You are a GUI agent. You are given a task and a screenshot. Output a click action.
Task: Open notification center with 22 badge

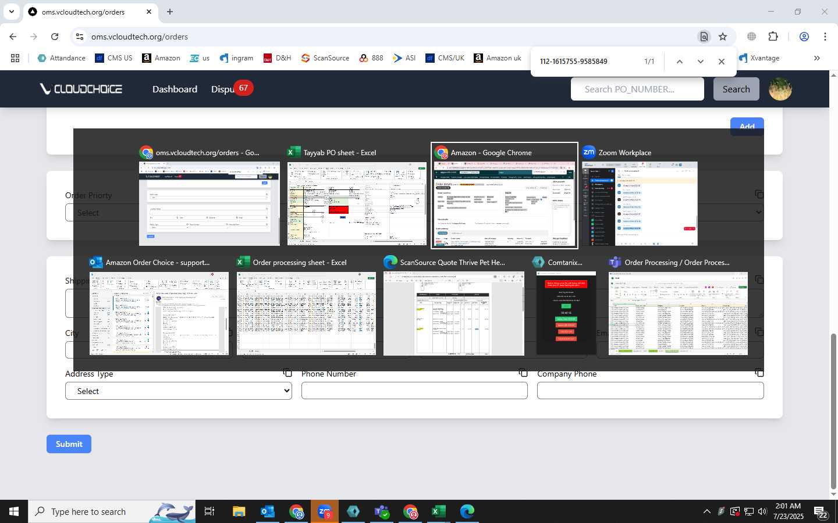click(x=821, y=512)
